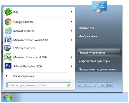Click the Windows Start orb
The width and height of the screenshot is (129, 103).
coord(8,98)
